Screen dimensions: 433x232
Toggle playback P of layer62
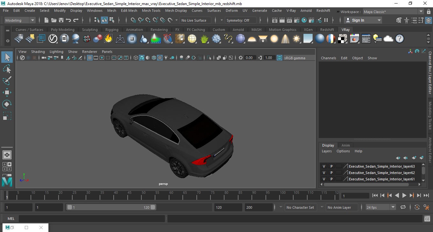pyautogui.click(x=331, y=173)
